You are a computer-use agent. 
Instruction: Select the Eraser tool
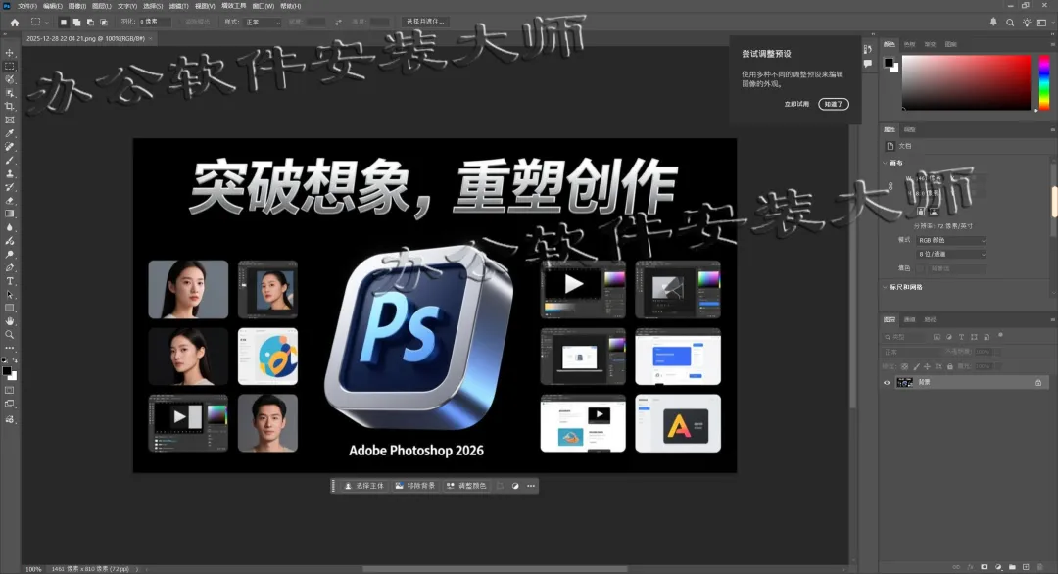10,201
